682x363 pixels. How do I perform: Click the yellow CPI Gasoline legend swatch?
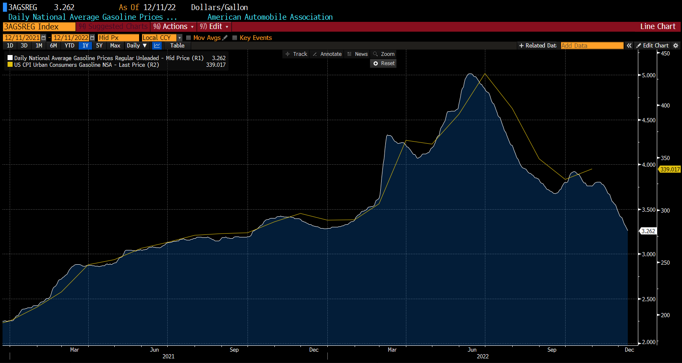pos(10,65)
